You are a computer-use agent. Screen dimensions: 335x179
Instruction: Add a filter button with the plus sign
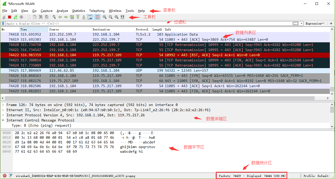pyautogui.click(x=331, y=23)
